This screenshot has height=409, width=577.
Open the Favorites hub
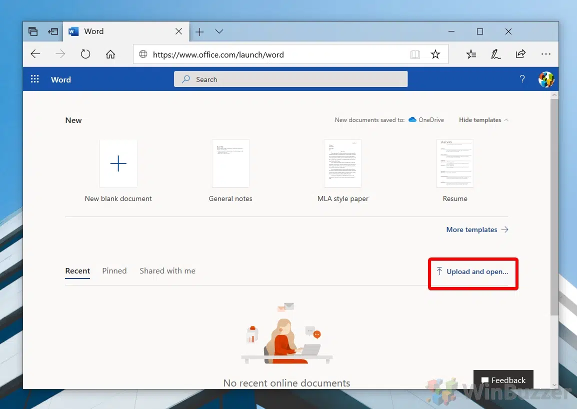pos(471,54)
